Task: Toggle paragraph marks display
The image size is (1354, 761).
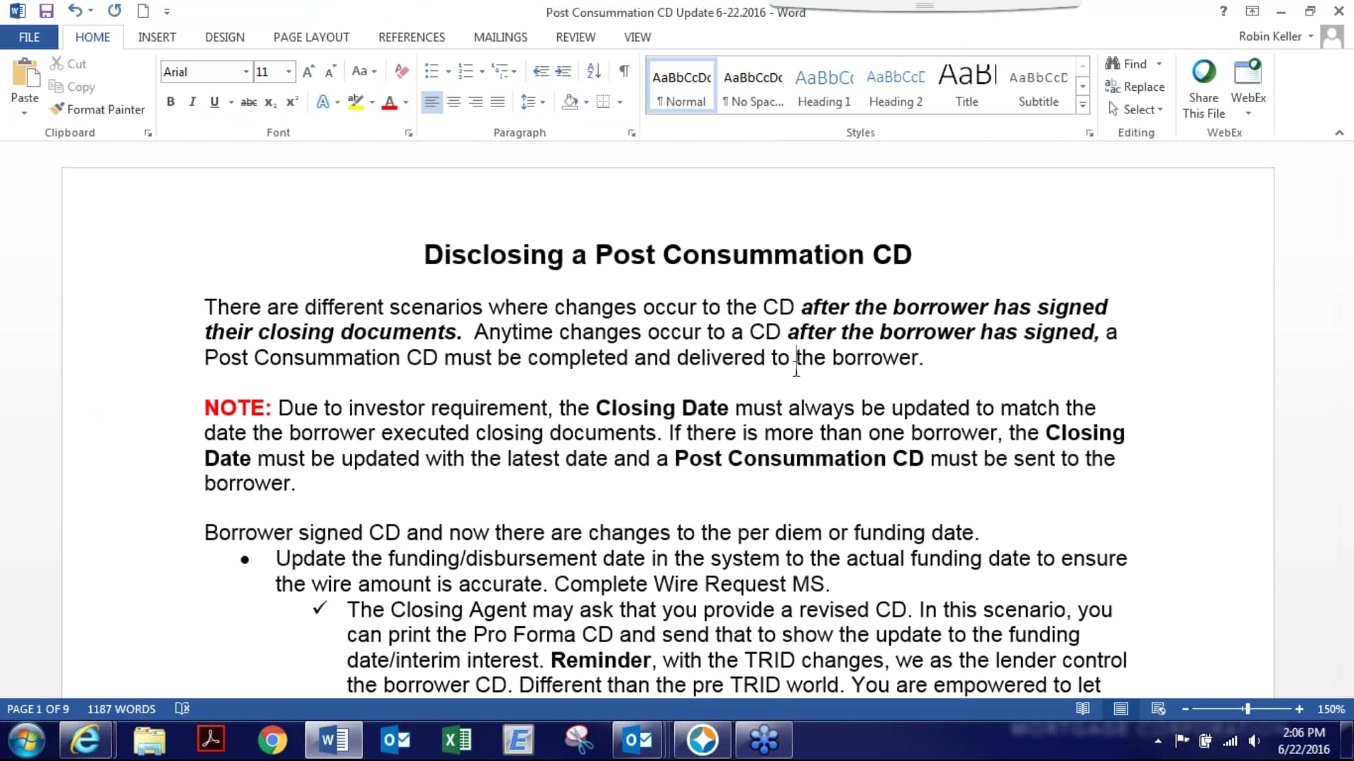Action: (623, 70)
